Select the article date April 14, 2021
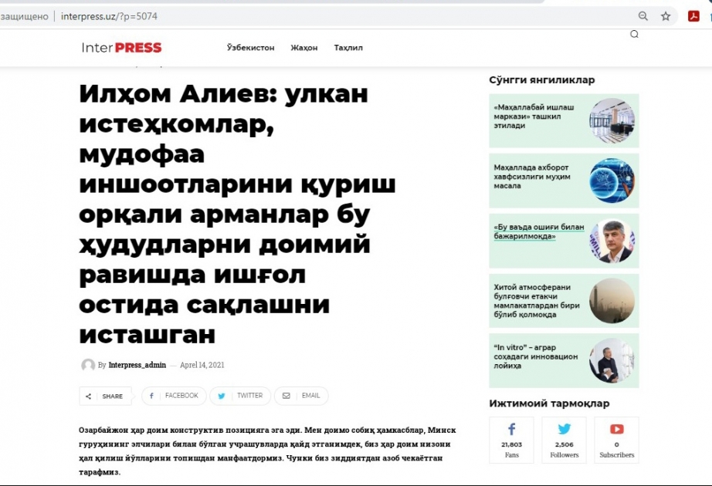This screenshot has height=486, width=712. click(x=202, y=365)
